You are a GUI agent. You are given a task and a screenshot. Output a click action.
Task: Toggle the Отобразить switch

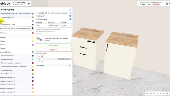point(70,19)
